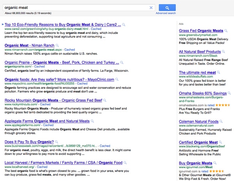Click the blue magnifier search button

point(167,7)
